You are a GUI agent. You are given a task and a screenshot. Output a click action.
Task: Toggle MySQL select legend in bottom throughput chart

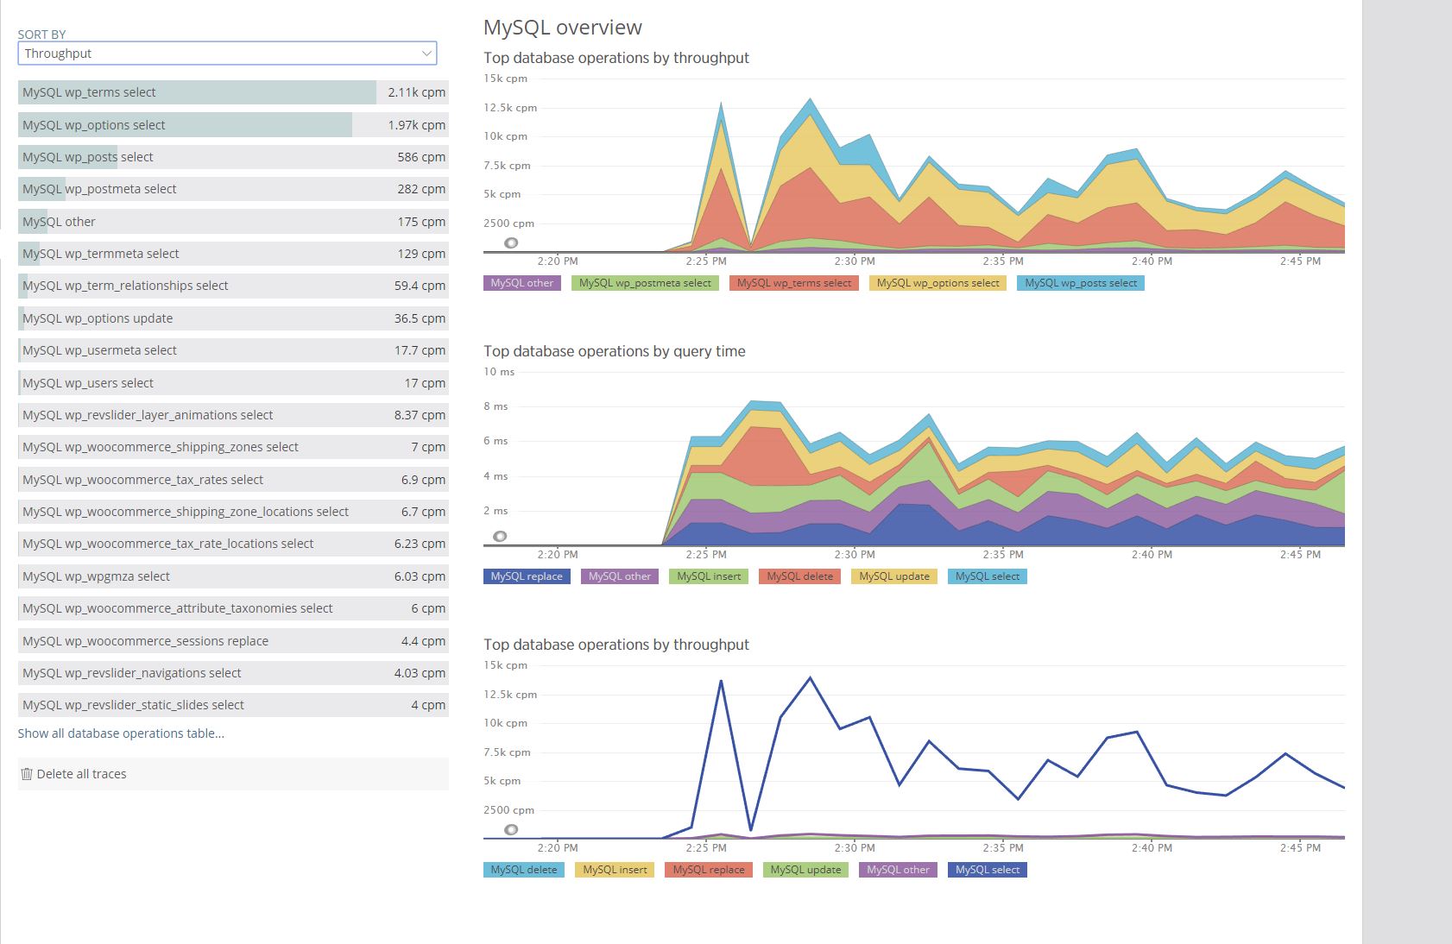click(988, 870)
